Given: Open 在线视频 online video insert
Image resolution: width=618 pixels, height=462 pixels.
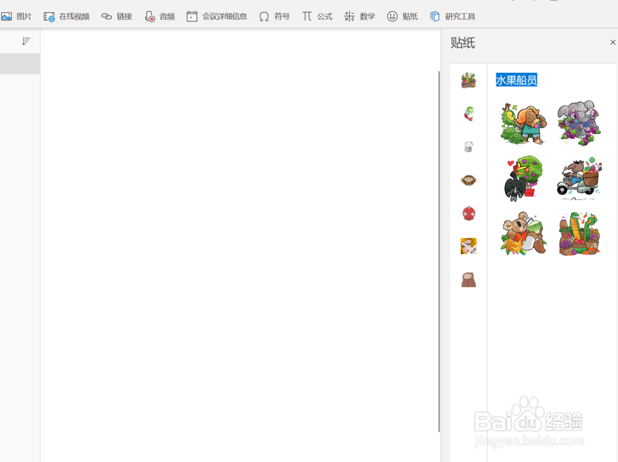Looking at the screenshot, I should pos(67,17).
